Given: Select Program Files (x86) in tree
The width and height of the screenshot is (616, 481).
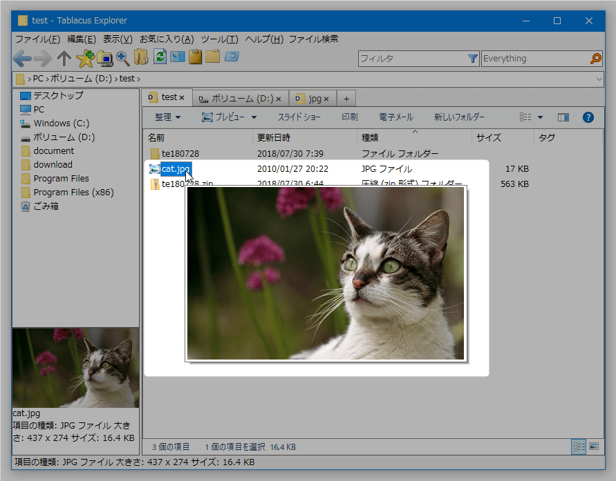Looking at the screenshot, I should tap(73, 193).
